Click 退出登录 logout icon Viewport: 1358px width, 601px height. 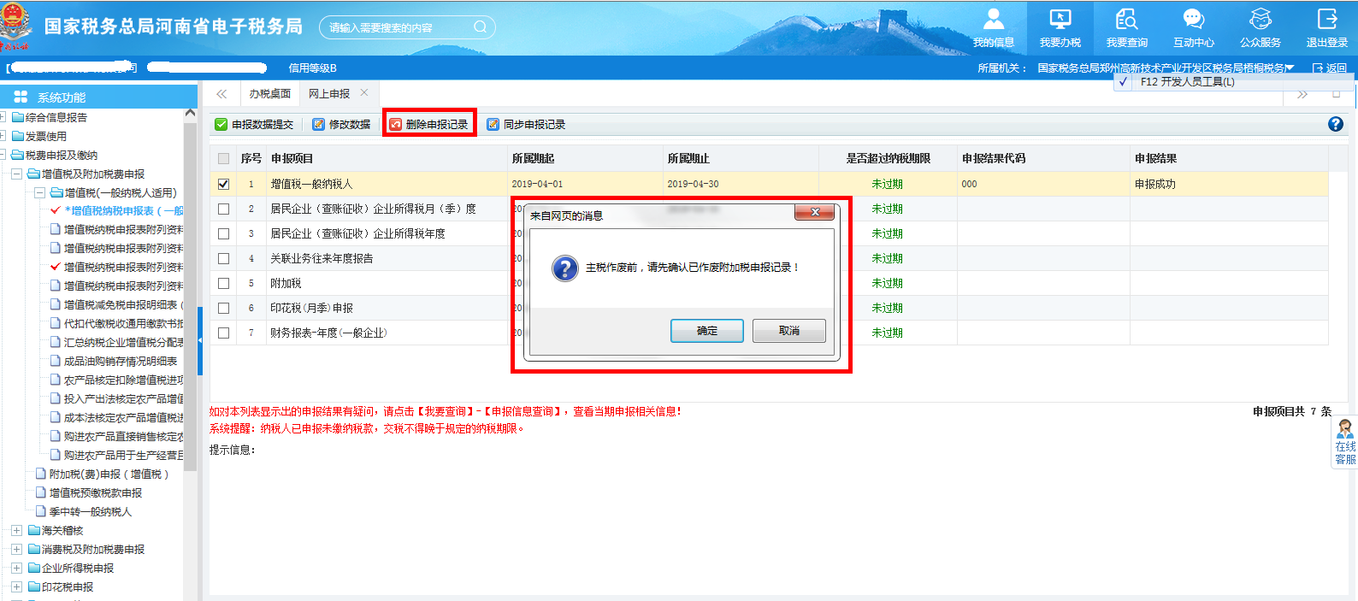[x=1326, y=27]
